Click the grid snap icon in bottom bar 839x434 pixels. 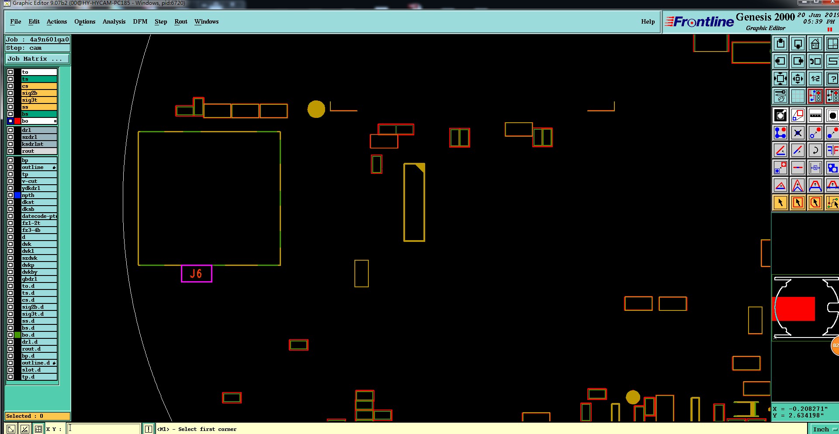tap(38, 429)
